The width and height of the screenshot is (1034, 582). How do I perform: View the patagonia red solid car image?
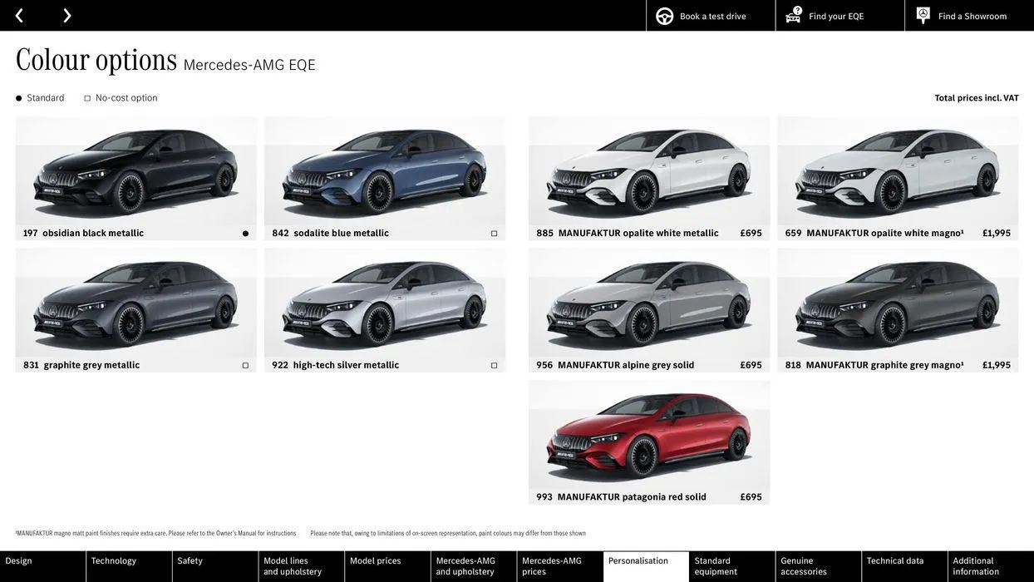click(x=649, y=436)
